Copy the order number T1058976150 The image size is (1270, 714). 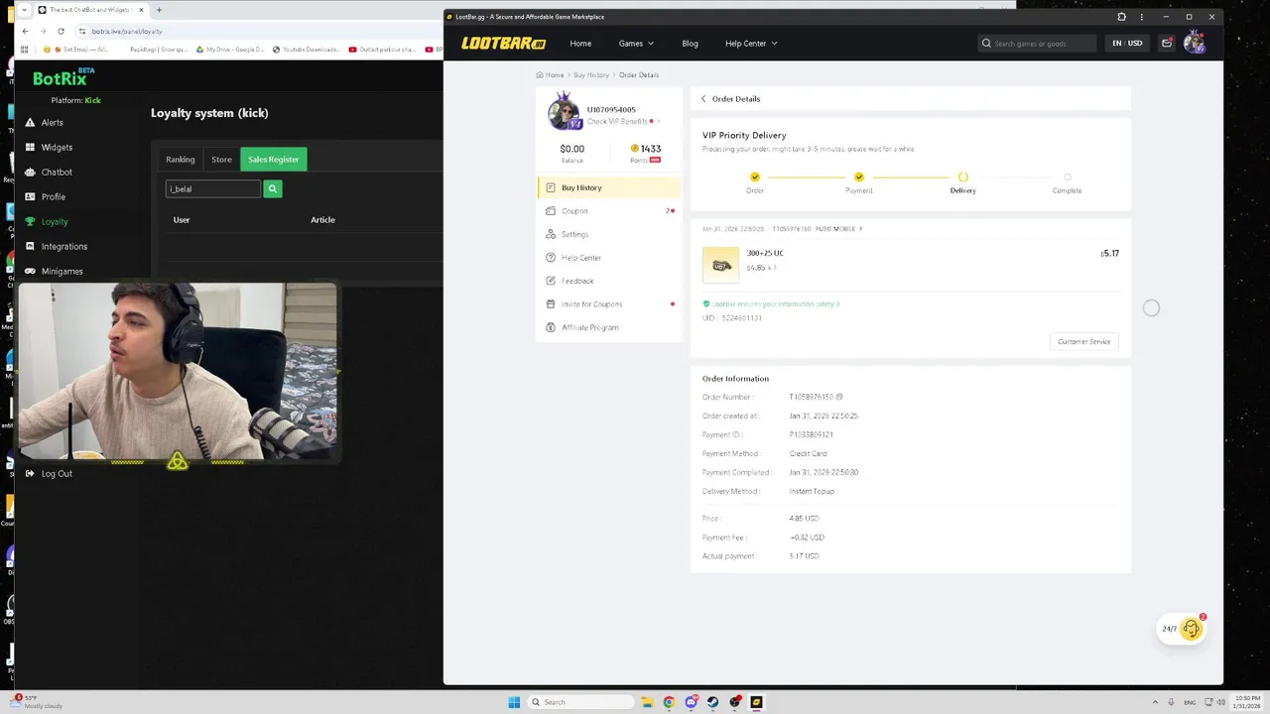pos(839,397)
